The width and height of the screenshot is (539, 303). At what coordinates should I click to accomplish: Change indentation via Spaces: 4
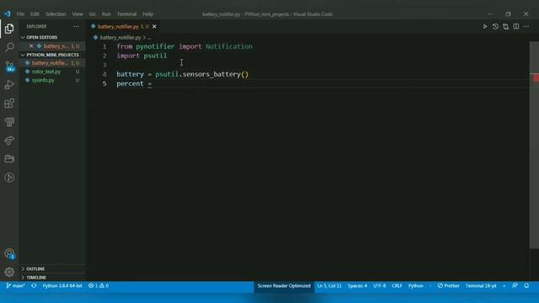[357, 286]
